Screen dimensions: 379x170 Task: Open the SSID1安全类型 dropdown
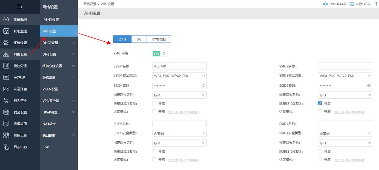click(179, 76)
